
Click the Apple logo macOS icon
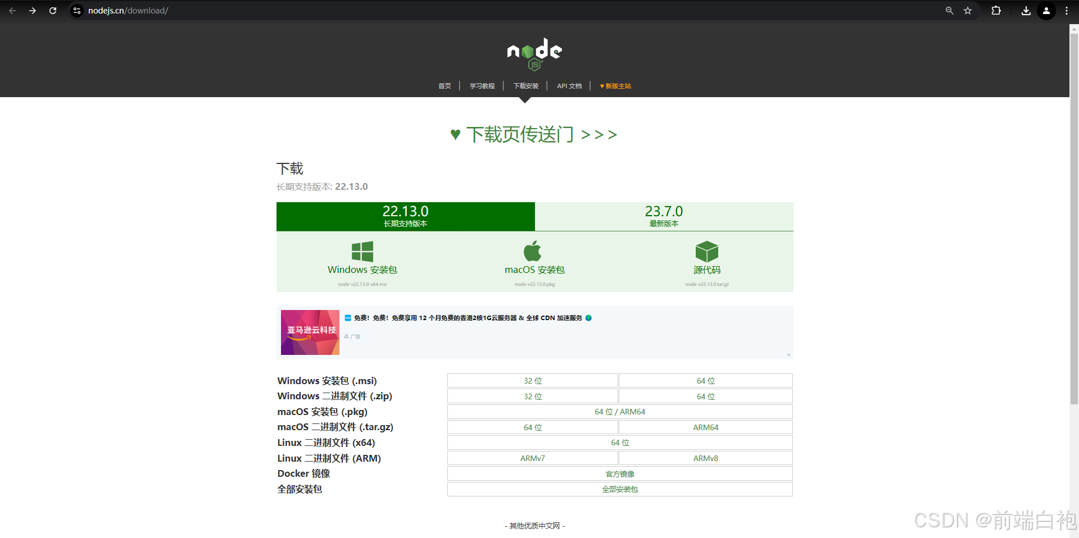point(533,251)
